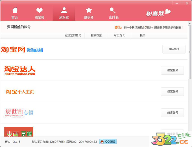Open the 赚积分 star tab
The width and height of the screenshot is (192, 147).
pos(89,13)
